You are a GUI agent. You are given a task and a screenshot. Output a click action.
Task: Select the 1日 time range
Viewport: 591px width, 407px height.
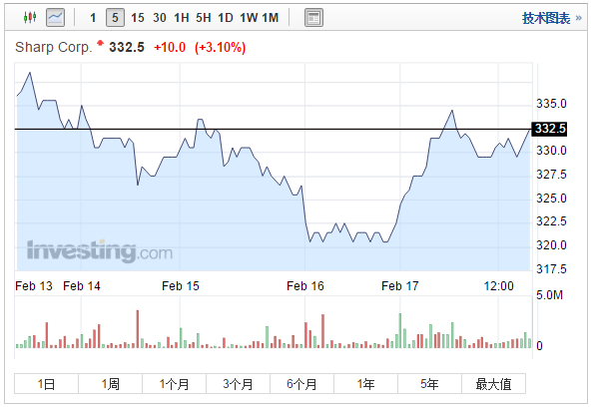coord(46,384)
